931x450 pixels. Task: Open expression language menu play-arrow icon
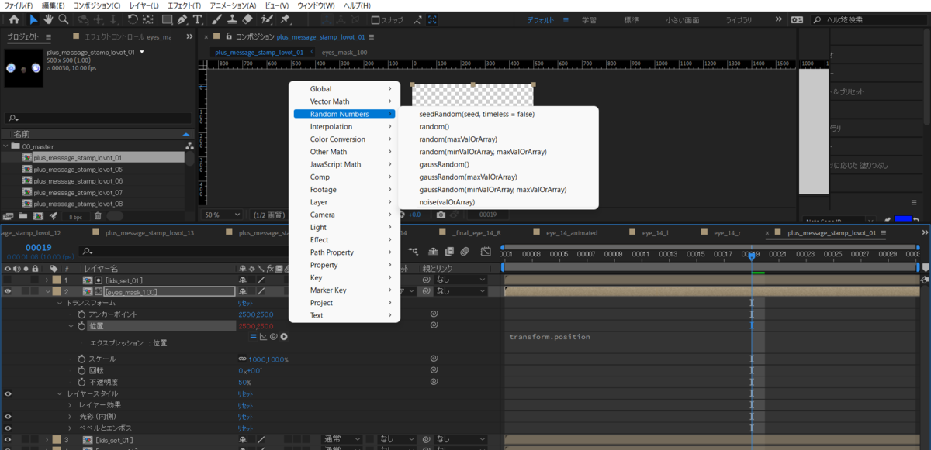[x=285, y=336]
